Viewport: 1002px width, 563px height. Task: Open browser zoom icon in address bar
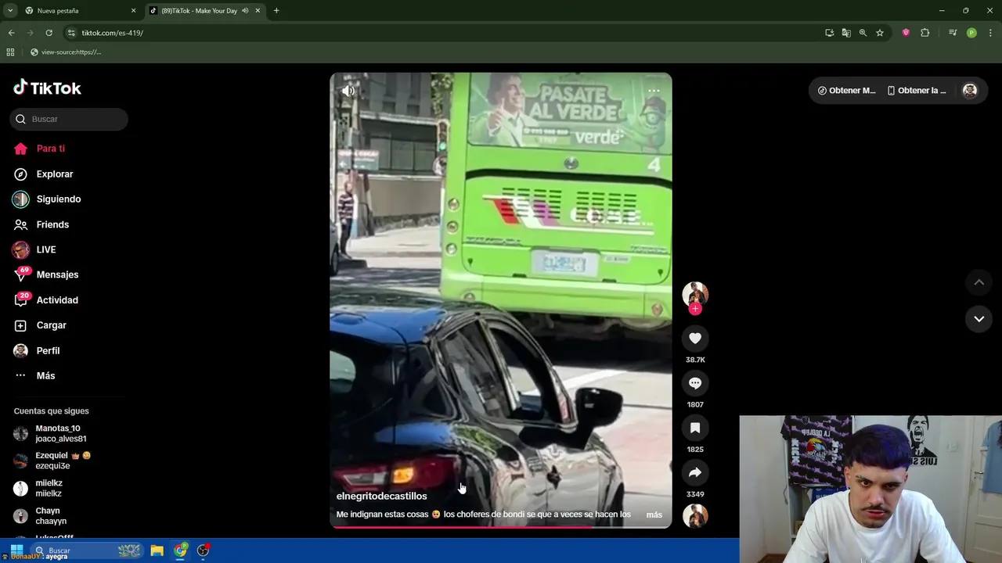coord(863,33)
